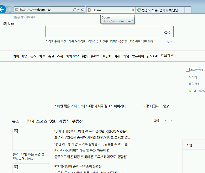
Task: Click the browser Back arrow button
Action: tap(2, 10)
